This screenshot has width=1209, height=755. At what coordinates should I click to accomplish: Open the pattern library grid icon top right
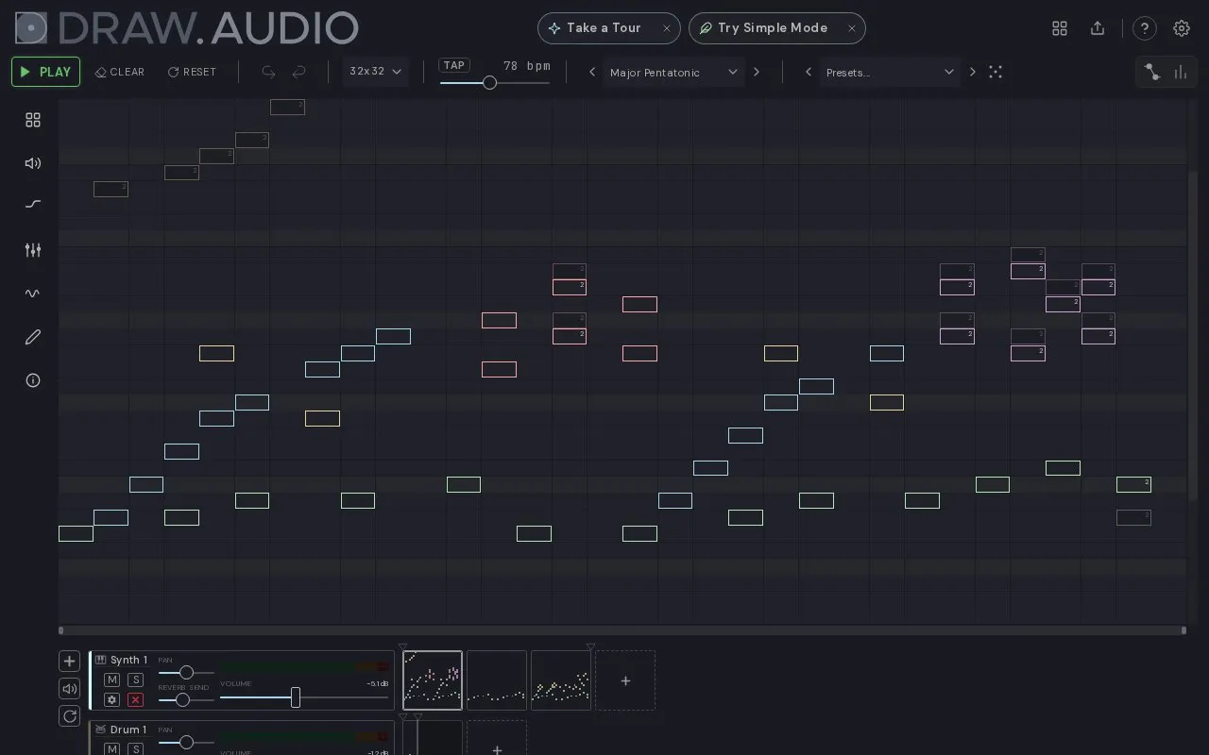pos(1060,28)
